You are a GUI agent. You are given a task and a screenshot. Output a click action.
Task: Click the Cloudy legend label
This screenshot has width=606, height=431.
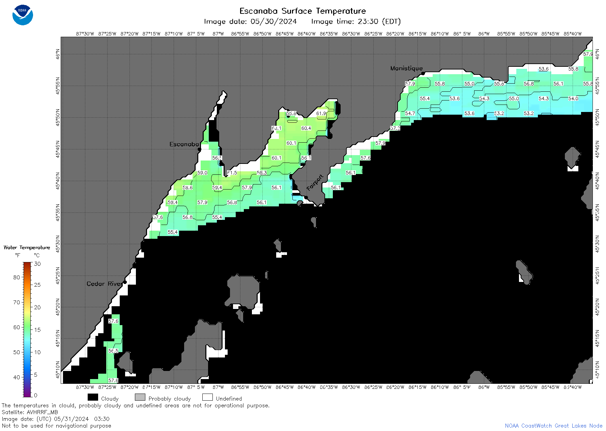pyautogui.click(x=110, y=399)
